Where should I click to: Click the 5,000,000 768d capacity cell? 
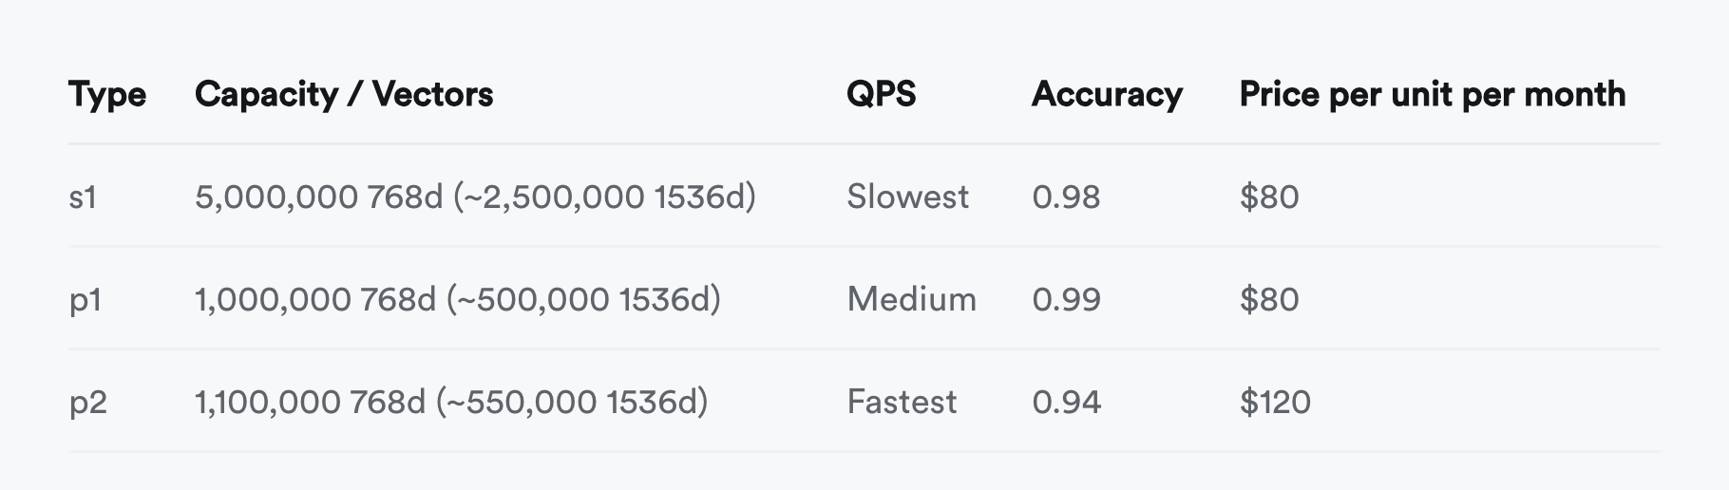475,197
